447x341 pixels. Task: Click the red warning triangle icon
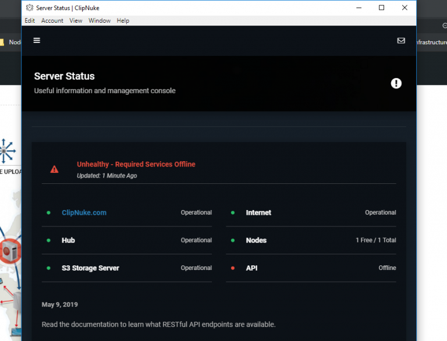[54, 169]
